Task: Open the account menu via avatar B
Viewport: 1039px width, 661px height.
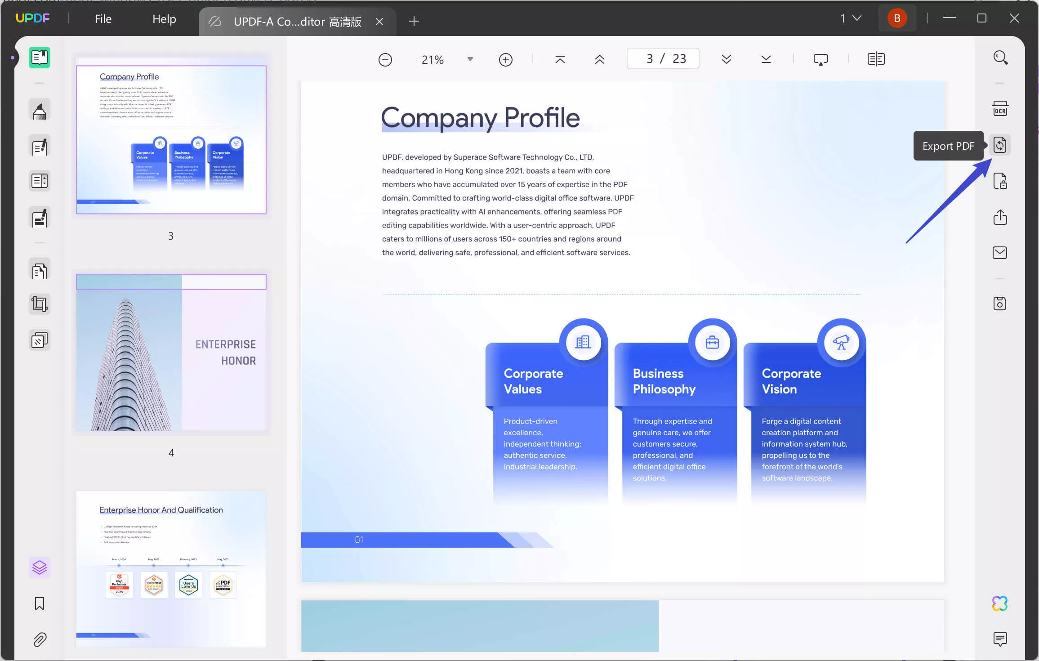Action: click(897, 18)
